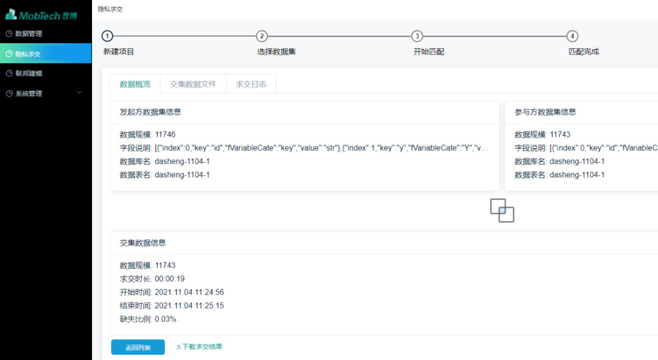
Task: Click initiator 数据规模 value 11746
Action: coord(165,135)
